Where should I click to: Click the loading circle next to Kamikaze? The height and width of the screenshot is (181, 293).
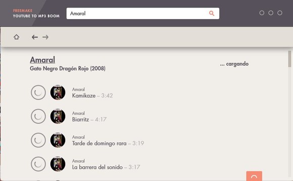tap(38, 93)
